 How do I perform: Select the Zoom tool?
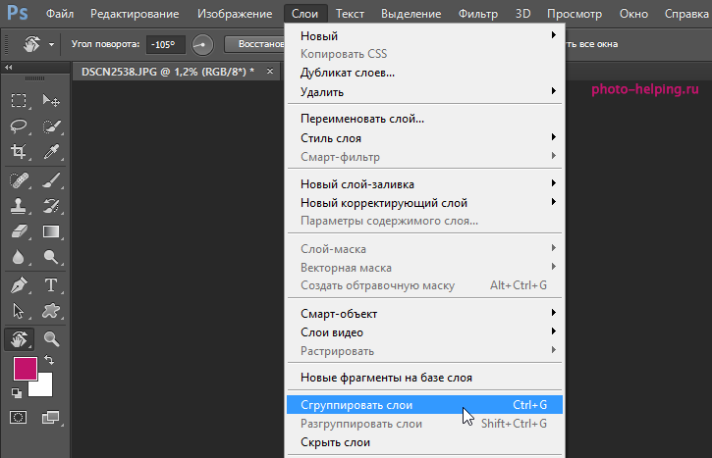(51, 338)
